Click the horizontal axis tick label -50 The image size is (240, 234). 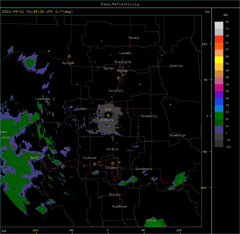click(71, 230)
